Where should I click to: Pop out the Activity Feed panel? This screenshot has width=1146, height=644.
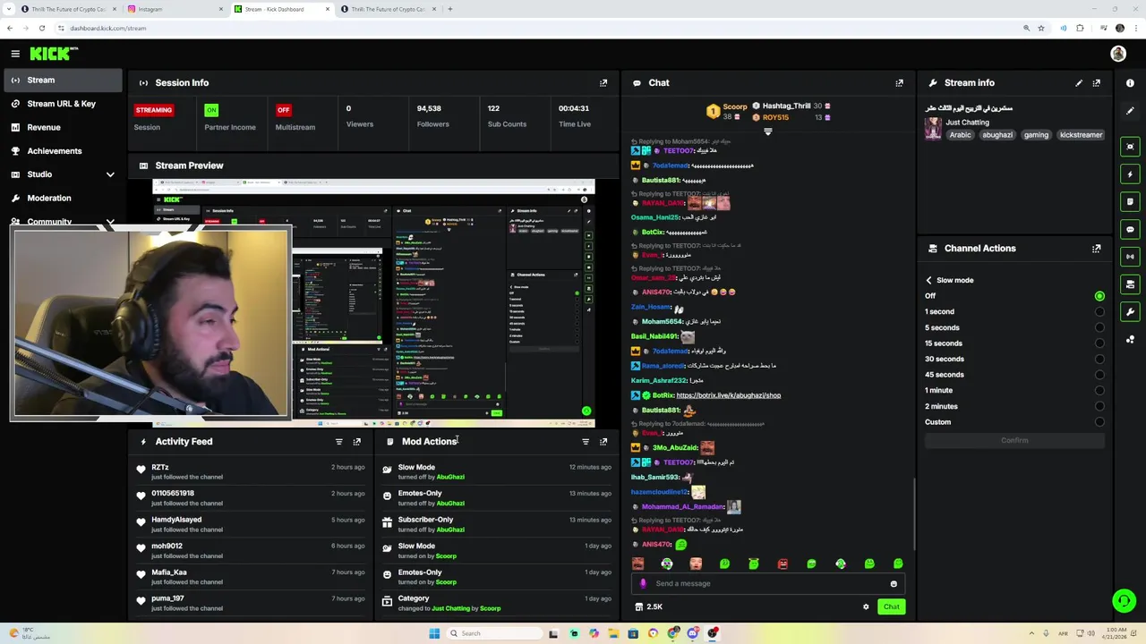tap(356, 442)
